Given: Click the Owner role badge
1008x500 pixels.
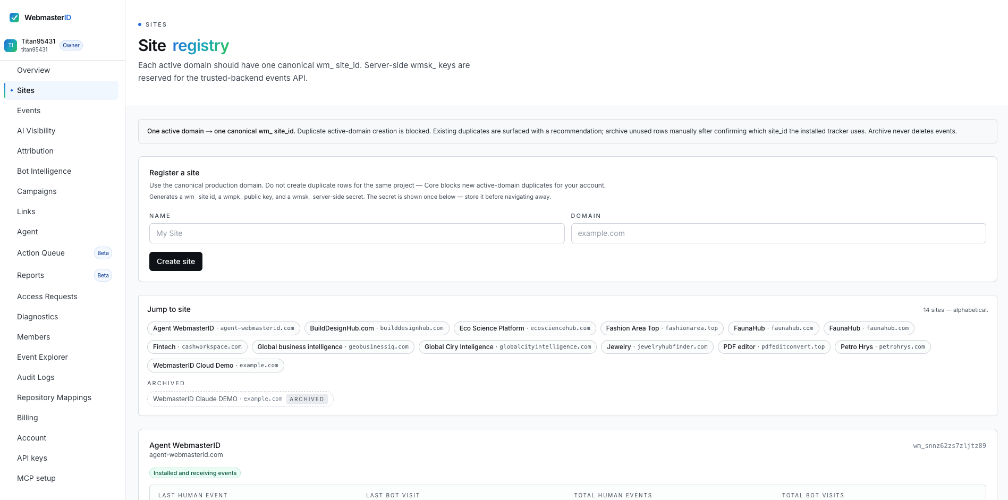Looking at the screenshot, I should 71,45.
